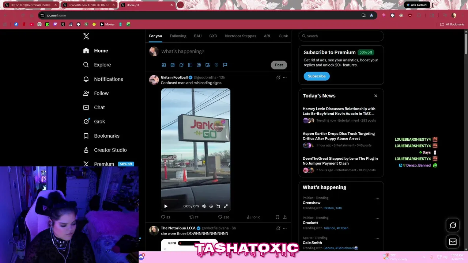The image size is (468, 263).
Task: Bookmark the Grits n Football post
Action: 278,217
